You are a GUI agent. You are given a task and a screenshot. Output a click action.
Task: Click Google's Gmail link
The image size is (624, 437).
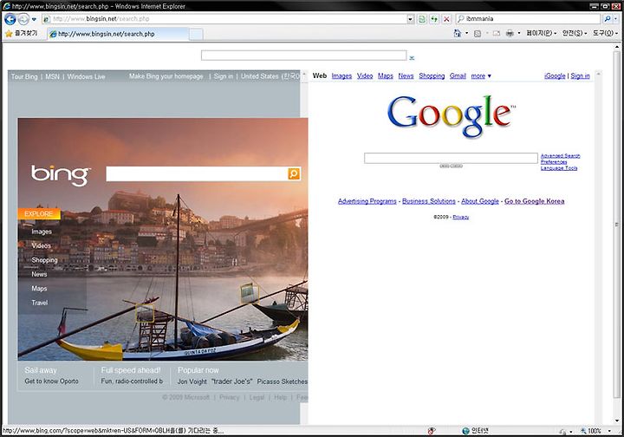(x=458, y=76)
